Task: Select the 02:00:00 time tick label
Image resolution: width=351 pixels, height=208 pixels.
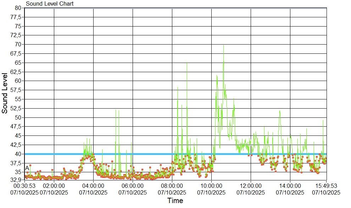Action: click(54, 185)
